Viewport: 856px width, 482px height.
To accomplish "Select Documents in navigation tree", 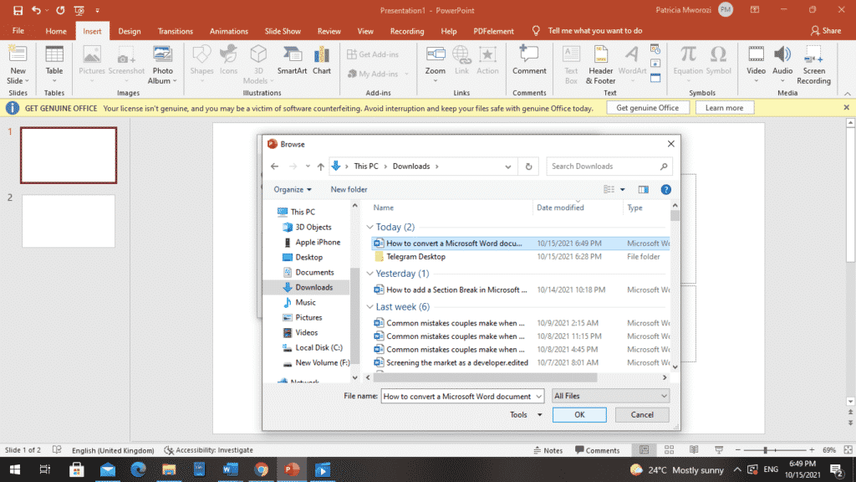I will coord(314,272).
